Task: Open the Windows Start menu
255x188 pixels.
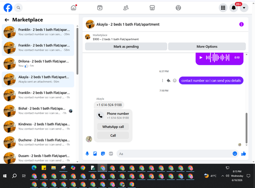Action: (x=5, y=176)
